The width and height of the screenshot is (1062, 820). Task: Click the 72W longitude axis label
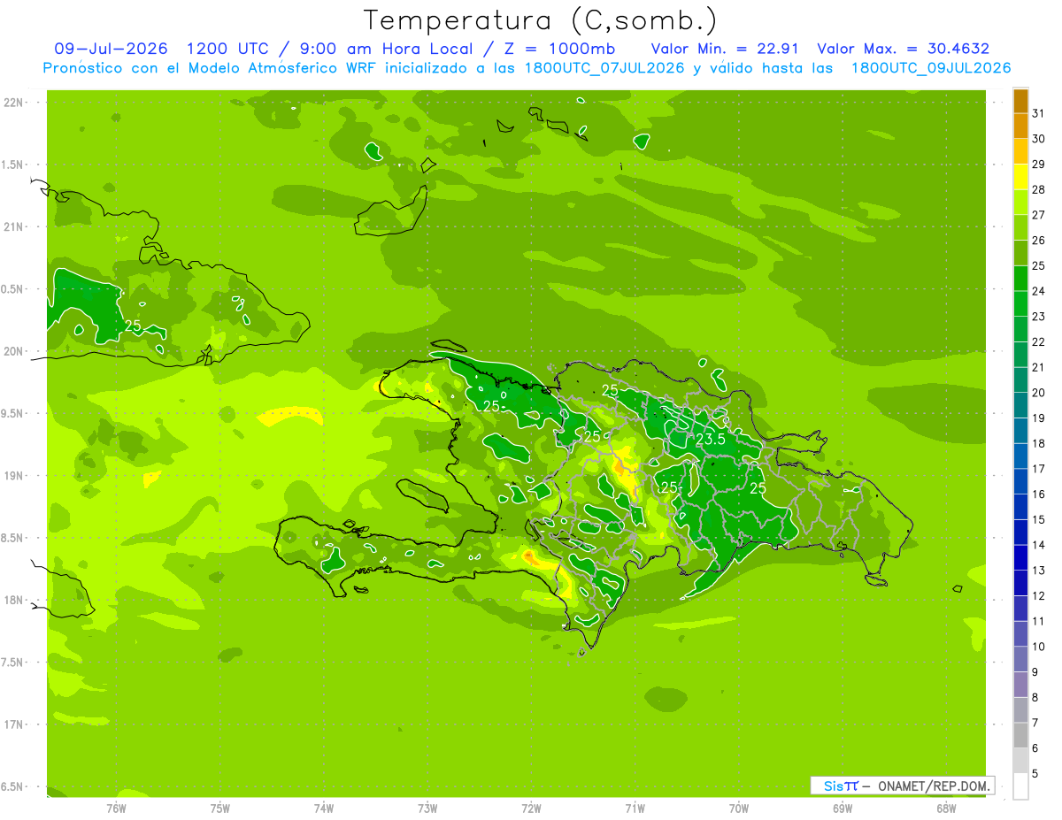point(531,808)
